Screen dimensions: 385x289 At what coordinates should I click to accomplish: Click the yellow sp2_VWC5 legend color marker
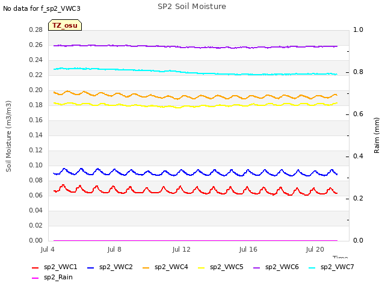[202, 267]
